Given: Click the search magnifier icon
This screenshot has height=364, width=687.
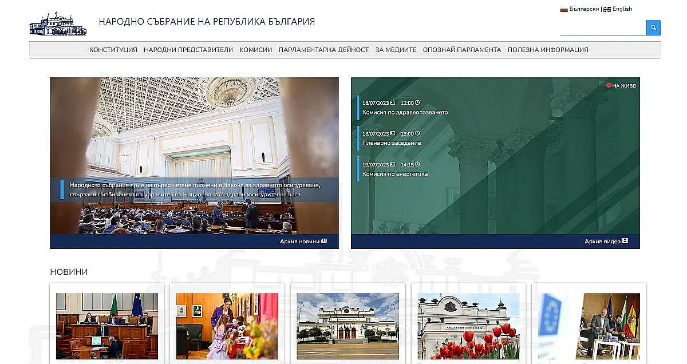Looking at the screenshot, I should pyautogui.click(x=653, y=27).
